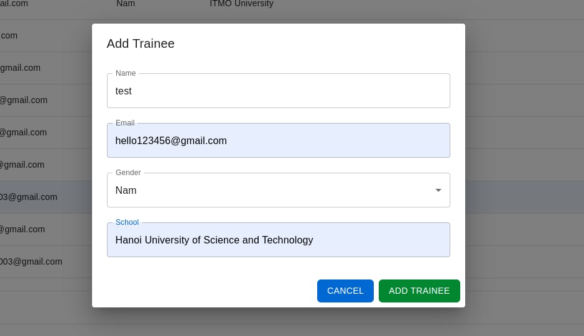
Task: Click the School field label
Action: [x=127, y=222]
